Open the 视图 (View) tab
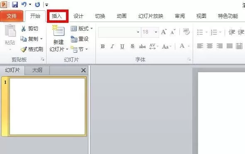 201,16
